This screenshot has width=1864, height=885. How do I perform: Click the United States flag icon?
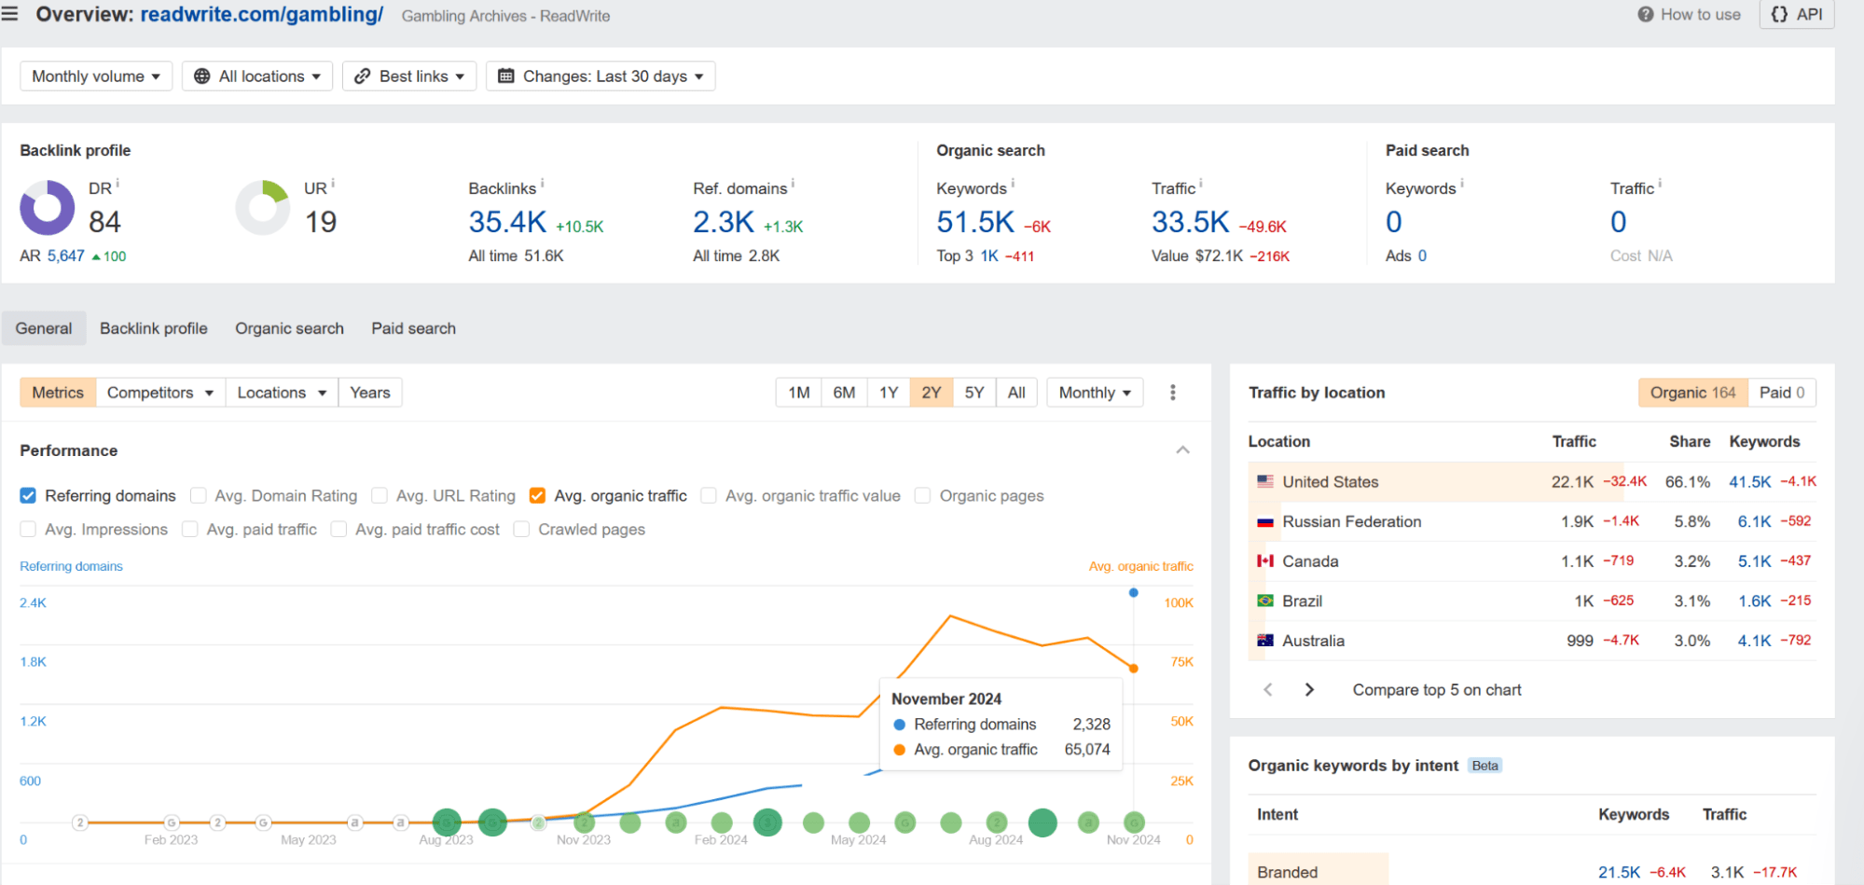[x=1265, y=482]
